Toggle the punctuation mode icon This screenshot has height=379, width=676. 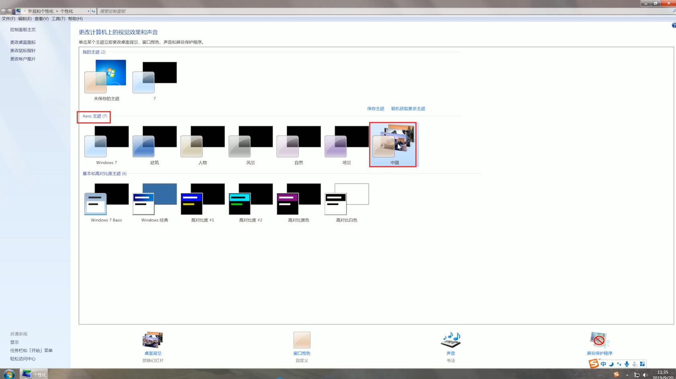pos(619,364)
